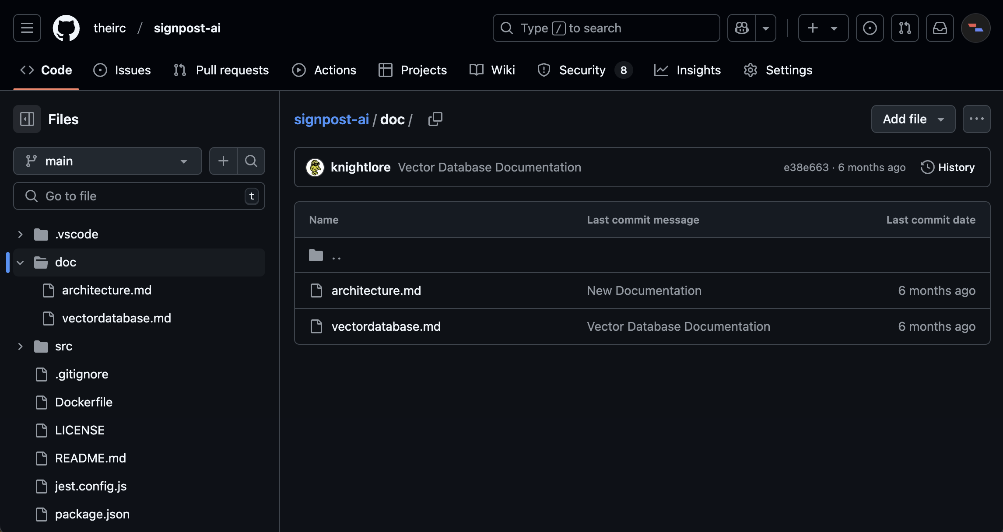Image resolution: width=1003 pixels, height=532 pixels.
Task: Open the Add file dropdown
Action: [913, 119]
